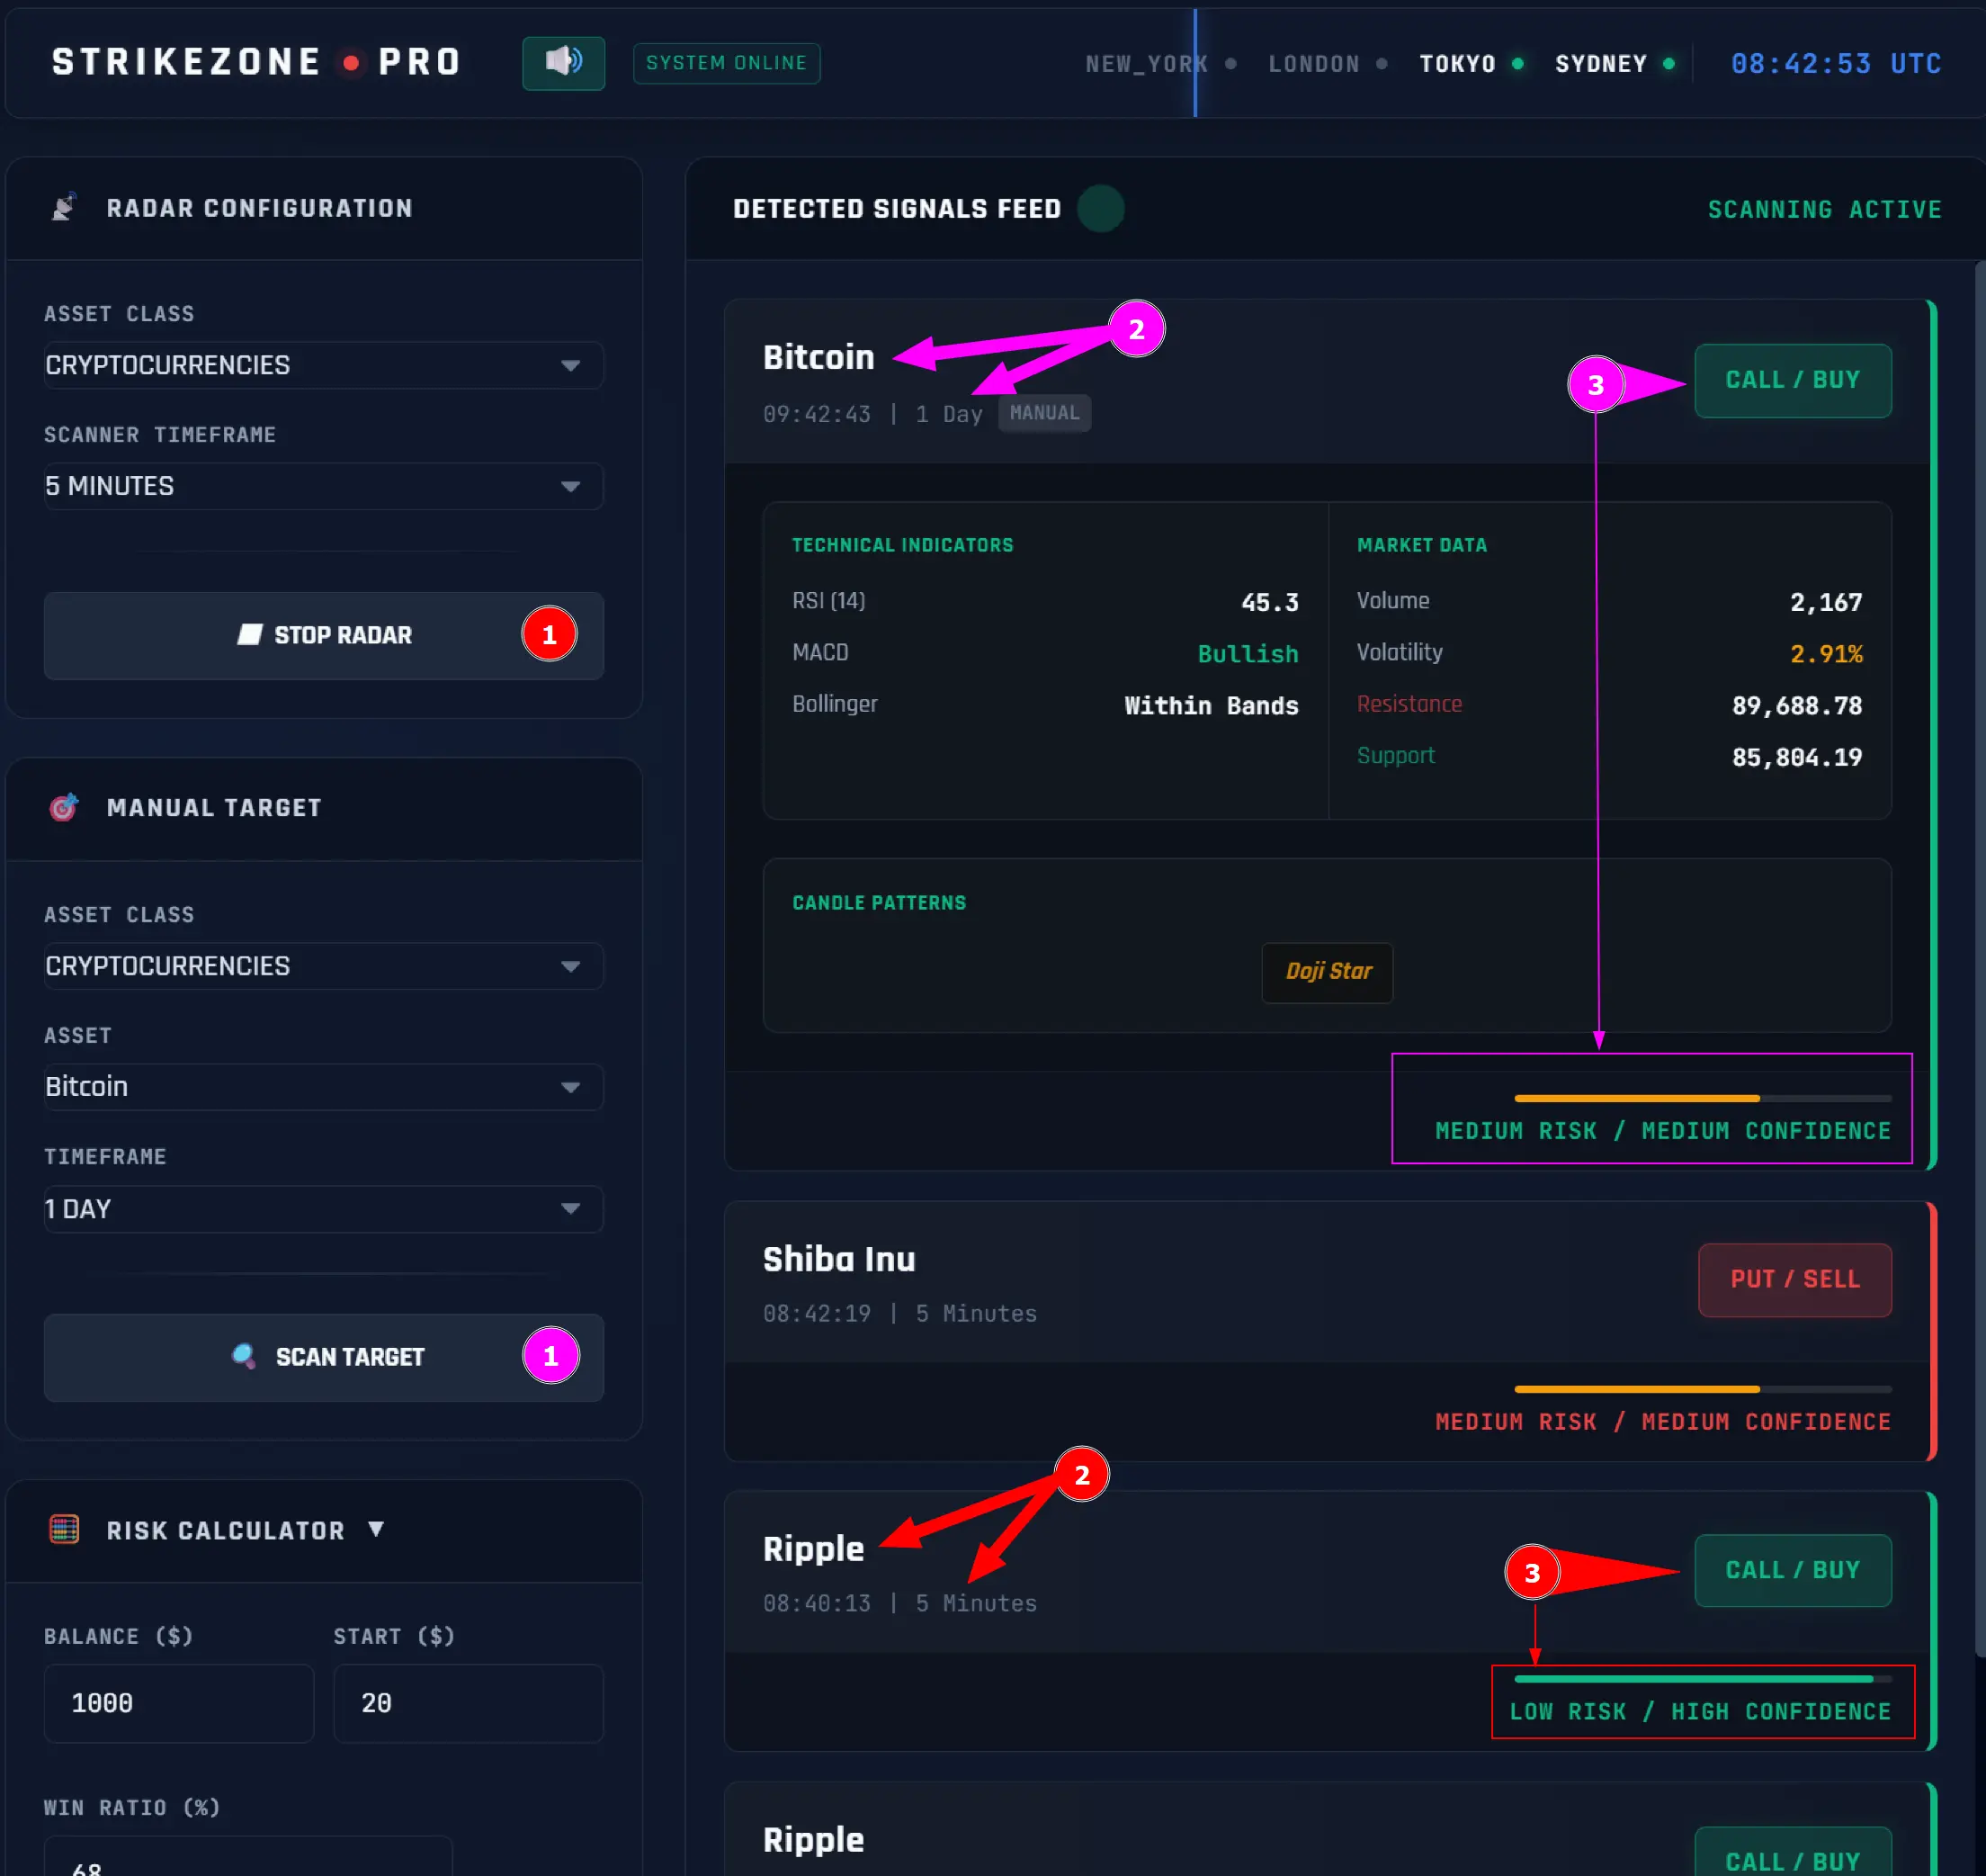Click the Risk Calculator abacus icon
This screenshot has width=1986, height=1876.
[x=64, y=1529]
